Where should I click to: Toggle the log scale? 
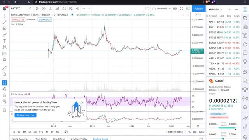pos(195,132)
